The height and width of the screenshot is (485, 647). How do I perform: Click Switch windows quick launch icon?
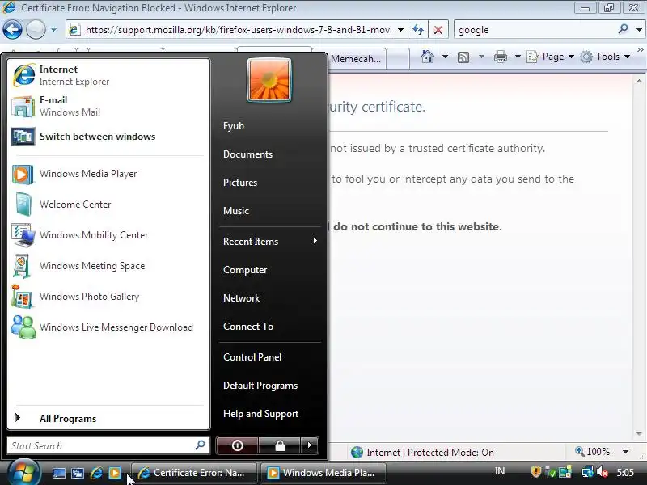[78, 473]
